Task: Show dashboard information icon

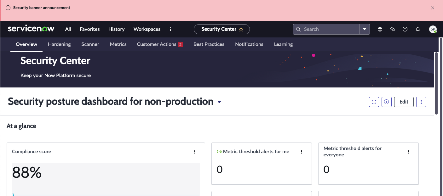Action: (387, 102)
